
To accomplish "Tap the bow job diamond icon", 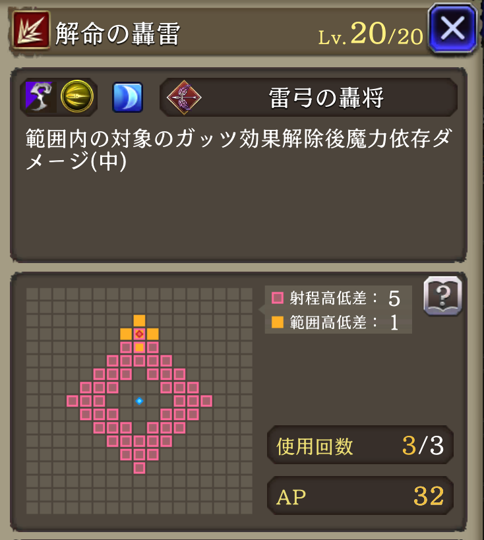I will 184,98.
